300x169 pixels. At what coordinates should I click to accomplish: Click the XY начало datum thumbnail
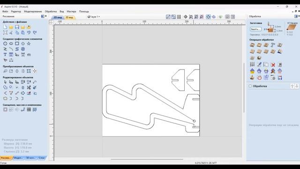point(292,27)
